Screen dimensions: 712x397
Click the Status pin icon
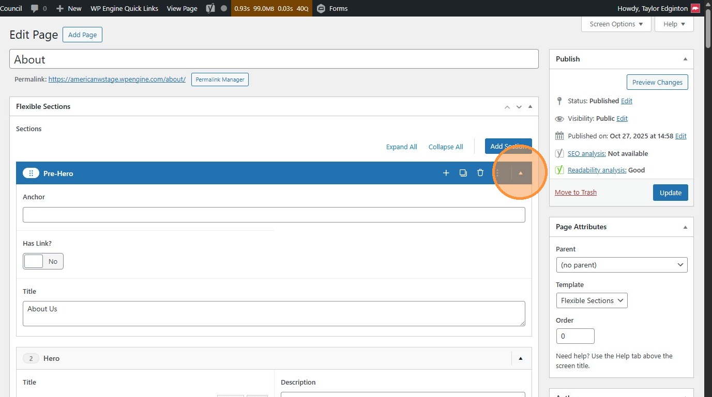pos(559,101)
